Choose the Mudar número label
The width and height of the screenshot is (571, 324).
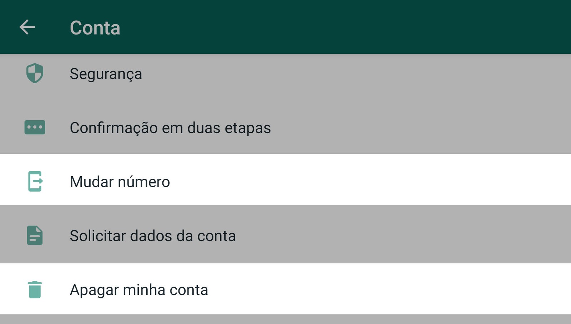pos(120,182)
